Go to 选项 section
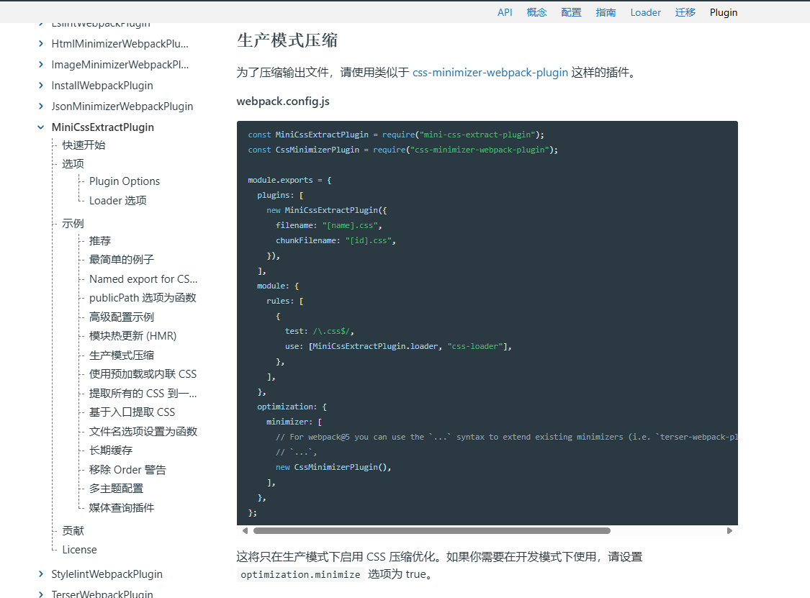 [73, 163]
